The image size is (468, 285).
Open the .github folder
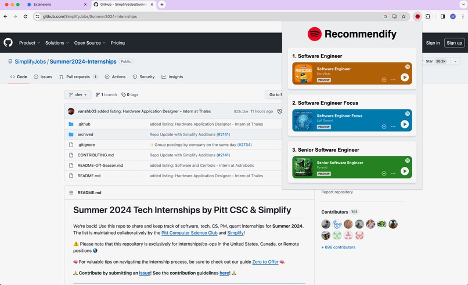coord(84,124)
